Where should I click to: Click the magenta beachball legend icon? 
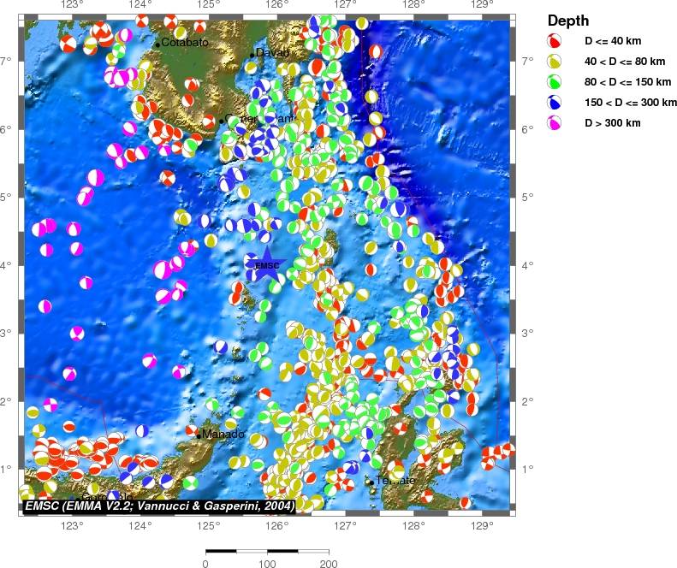[555, 123]
